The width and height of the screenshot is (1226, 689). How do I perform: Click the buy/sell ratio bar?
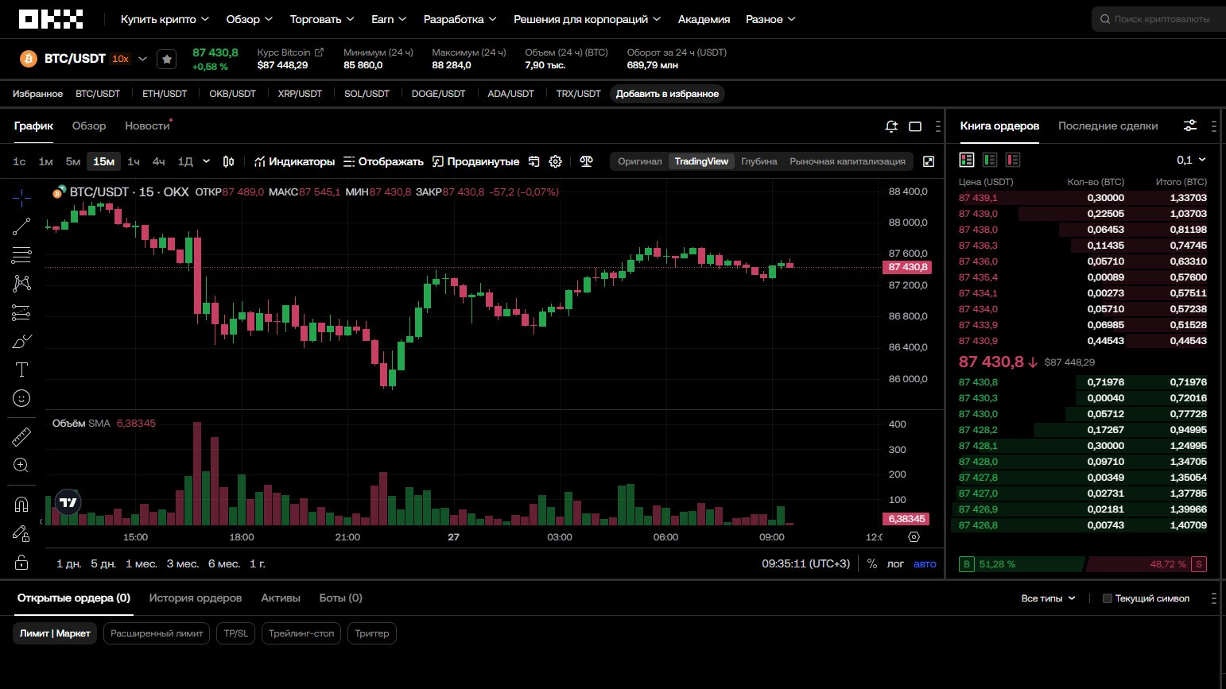click(1082, 564)
